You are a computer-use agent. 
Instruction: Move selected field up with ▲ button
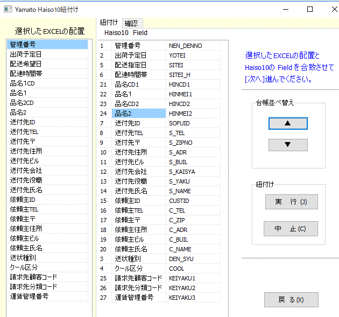pyautogui.click(x=288, y=123)
